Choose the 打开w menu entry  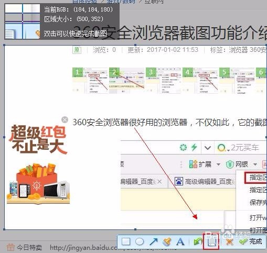(x=258, y=218)
